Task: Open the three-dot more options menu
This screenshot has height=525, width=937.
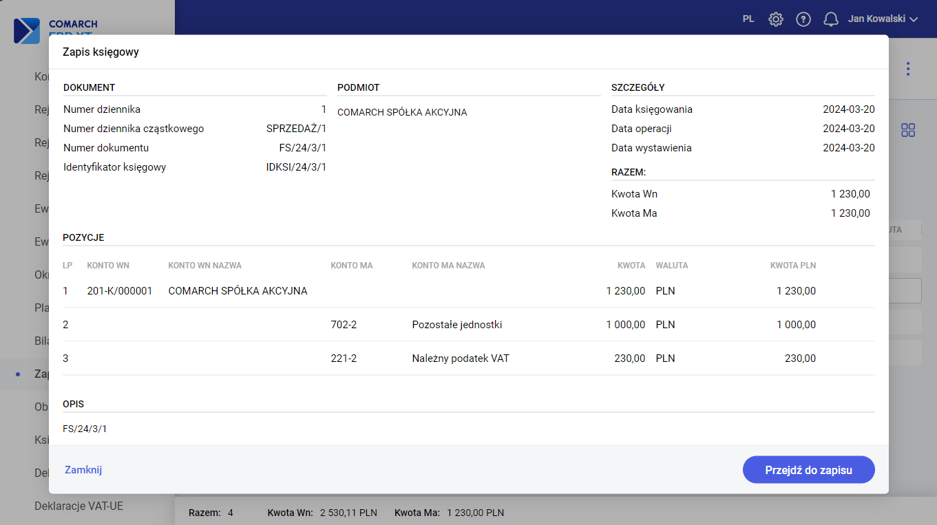Action: click(x=908, y=69)
